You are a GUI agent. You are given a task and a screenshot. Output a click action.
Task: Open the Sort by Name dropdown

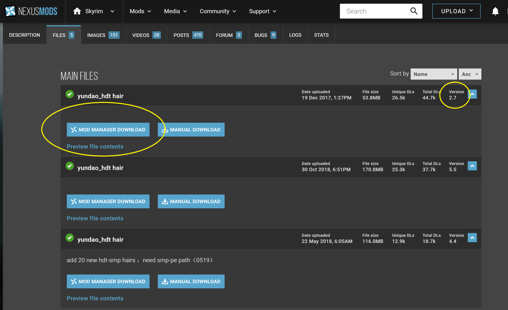point(434,74)
